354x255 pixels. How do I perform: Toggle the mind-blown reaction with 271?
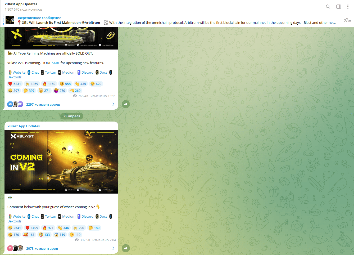click(44, 91)
